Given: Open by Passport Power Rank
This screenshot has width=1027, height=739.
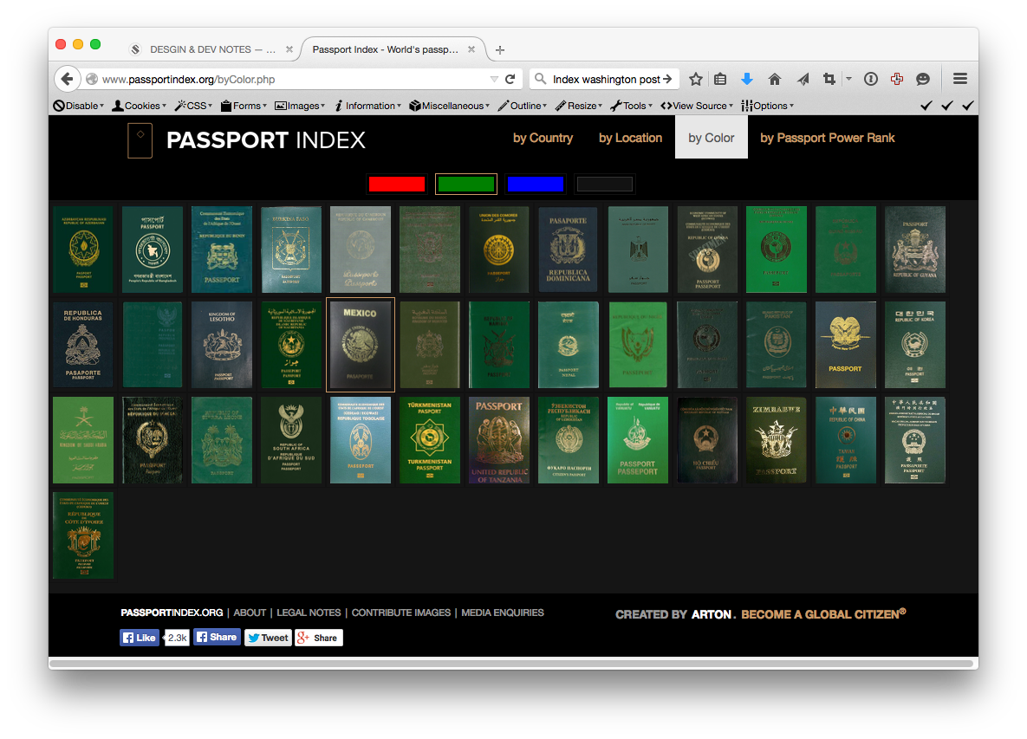Looking at the screenshot, I should click(x=827, y=138).
